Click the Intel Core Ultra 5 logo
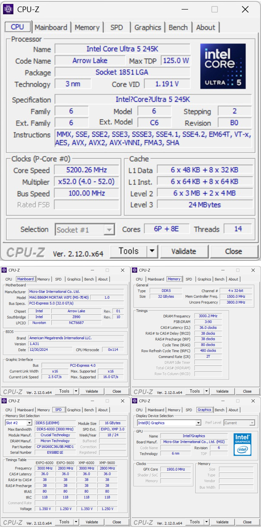The width and height of the screenshot is (261, 528). pyautogui.click(x=223, y=66)
